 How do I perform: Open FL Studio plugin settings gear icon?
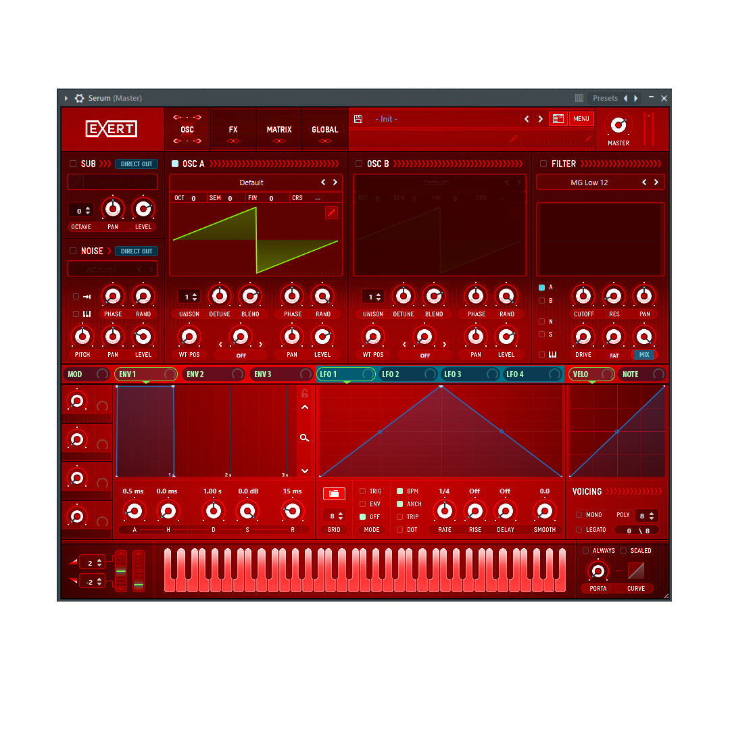point(79,98)
